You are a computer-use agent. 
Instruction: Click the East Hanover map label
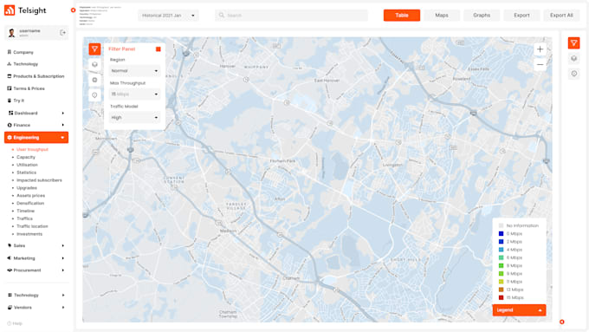(327, 81)
